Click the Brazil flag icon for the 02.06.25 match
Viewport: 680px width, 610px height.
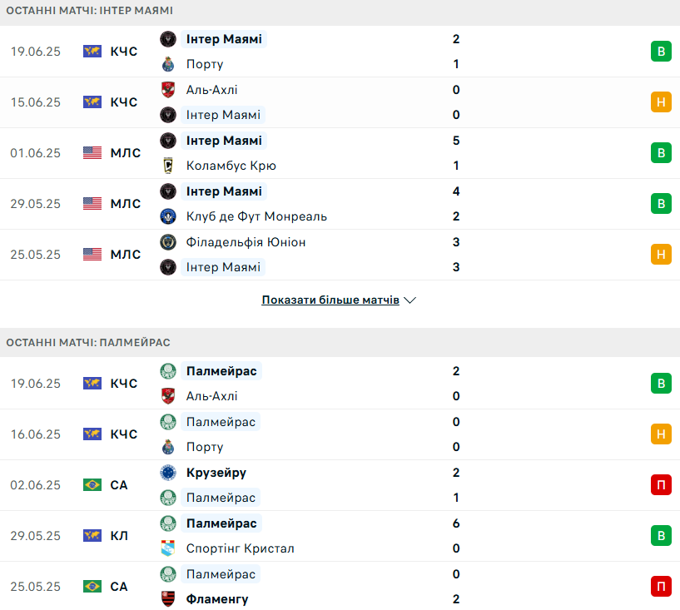[x=92, y=485]
